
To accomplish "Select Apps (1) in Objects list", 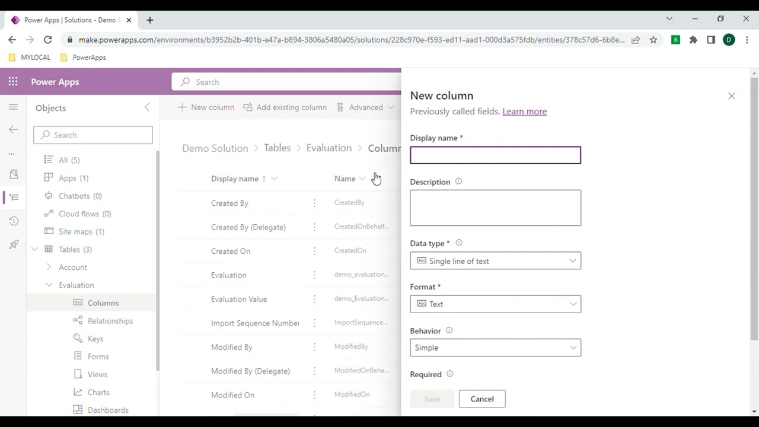I will pyautogui.click(x=74, y=178).
